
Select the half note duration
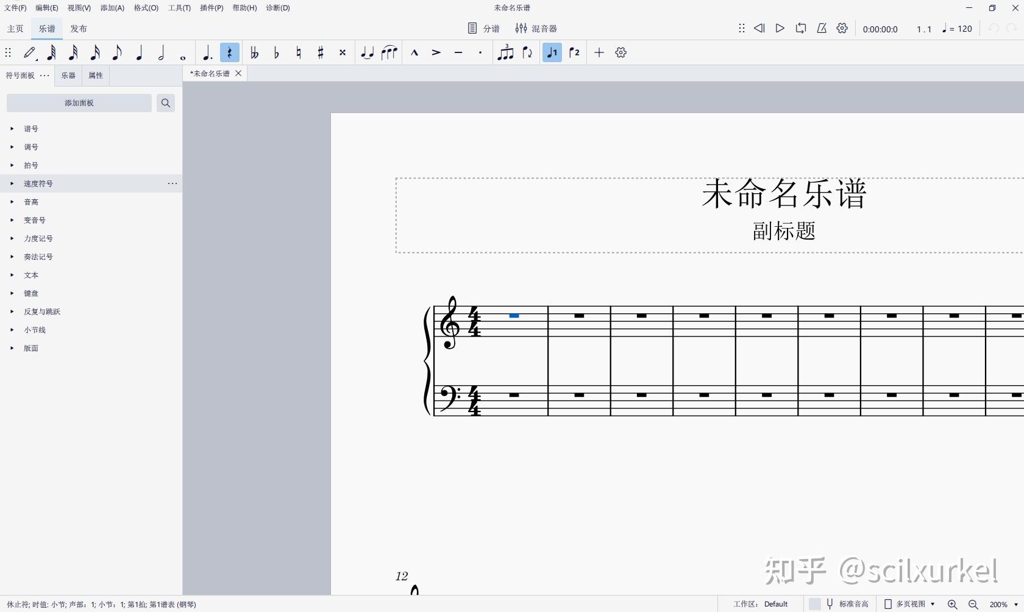162,53
